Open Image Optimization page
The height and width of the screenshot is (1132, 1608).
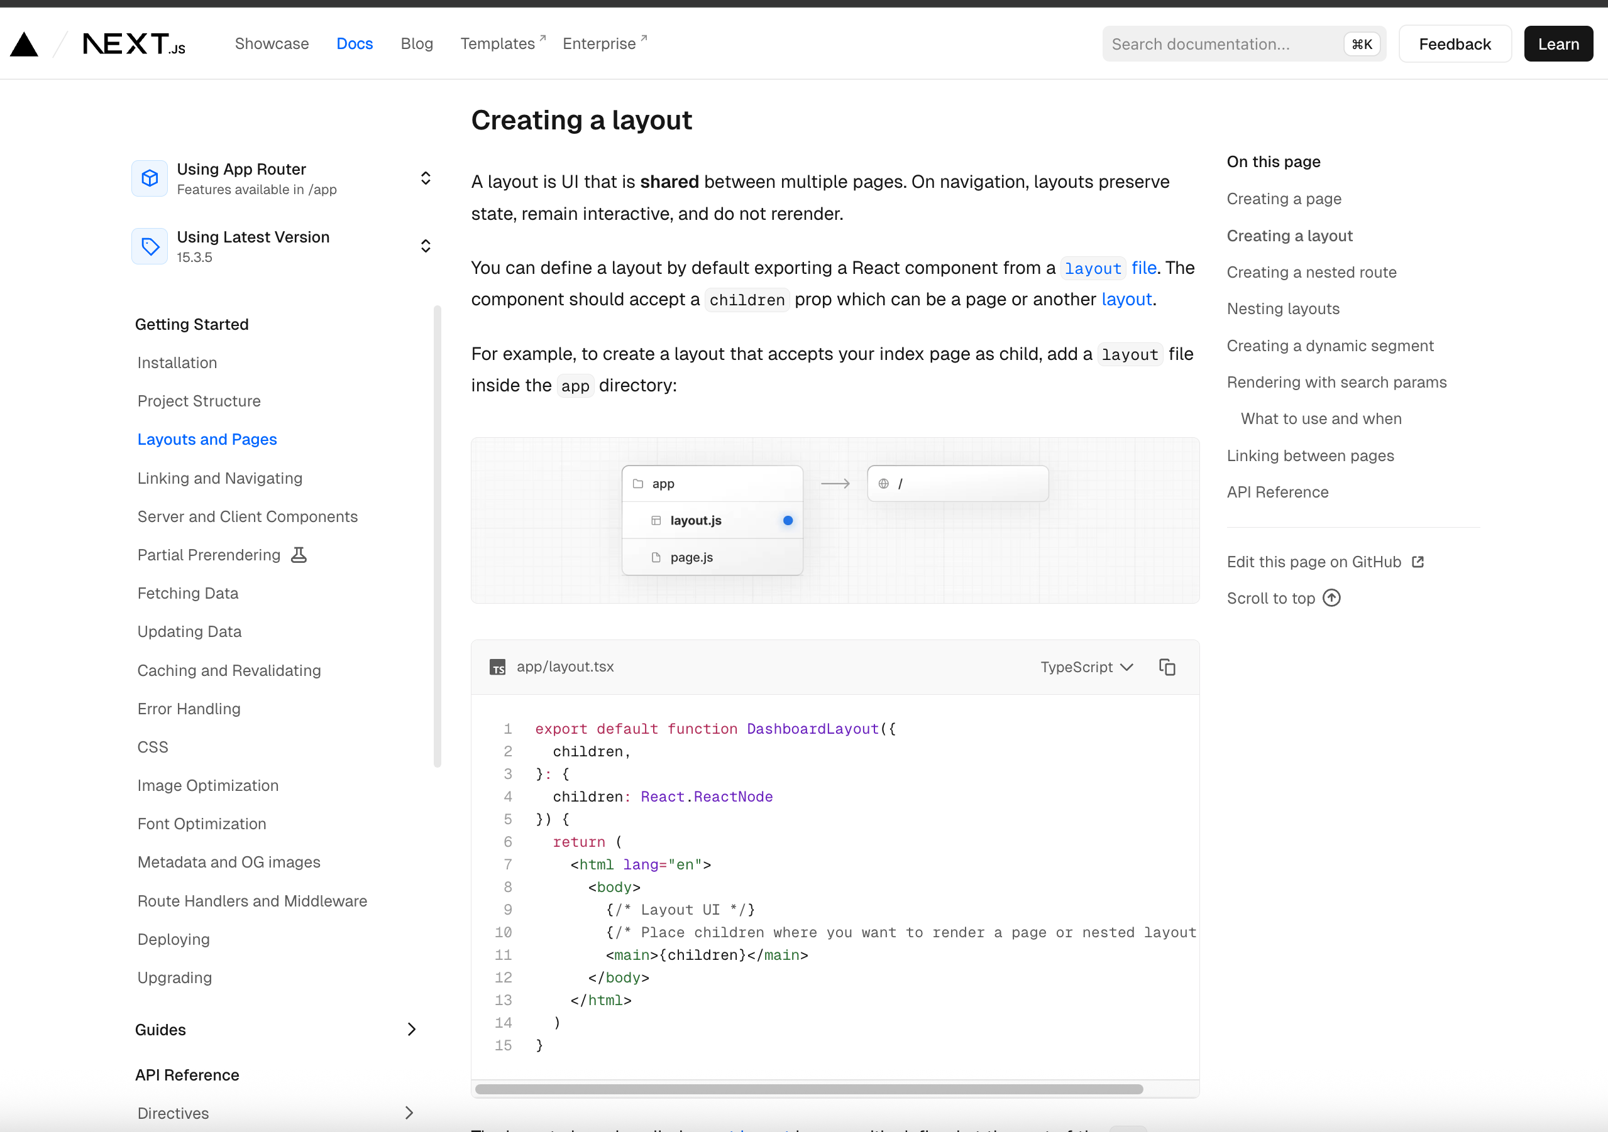coord(208,785)
